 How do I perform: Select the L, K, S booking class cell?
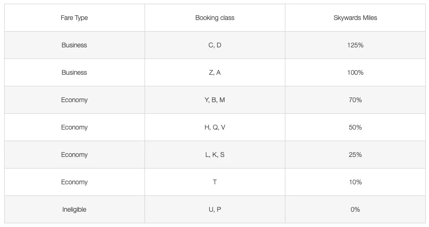215,155
